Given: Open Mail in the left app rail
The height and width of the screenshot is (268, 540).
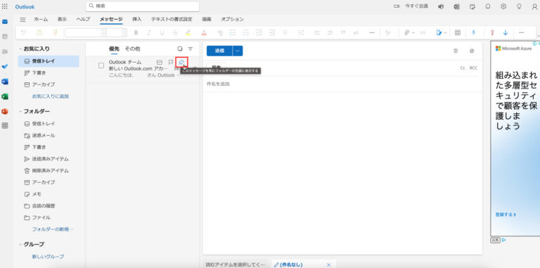Looking at the screenshot, I should (5, 22).
